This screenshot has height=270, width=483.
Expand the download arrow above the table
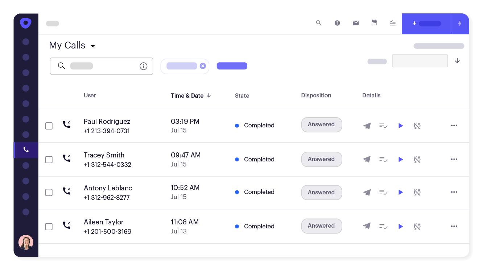click(x=457, y=61)
